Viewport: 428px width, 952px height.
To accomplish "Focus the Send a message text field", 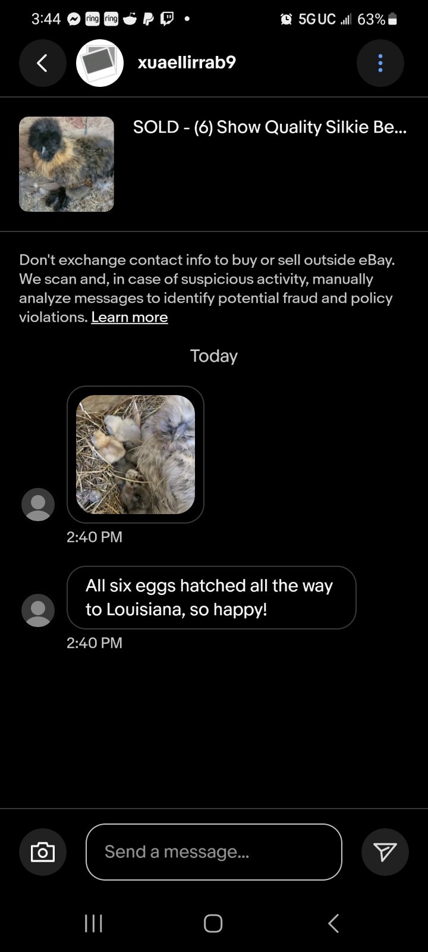I will coord(214,852).
